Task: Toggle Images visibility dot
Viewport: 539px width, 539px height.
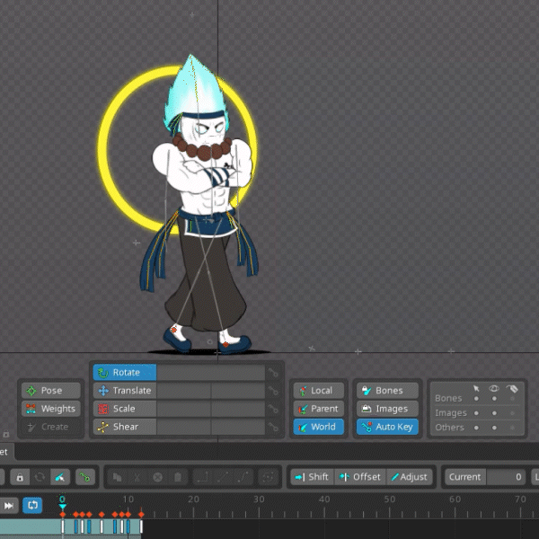Action: coord(494,413)
